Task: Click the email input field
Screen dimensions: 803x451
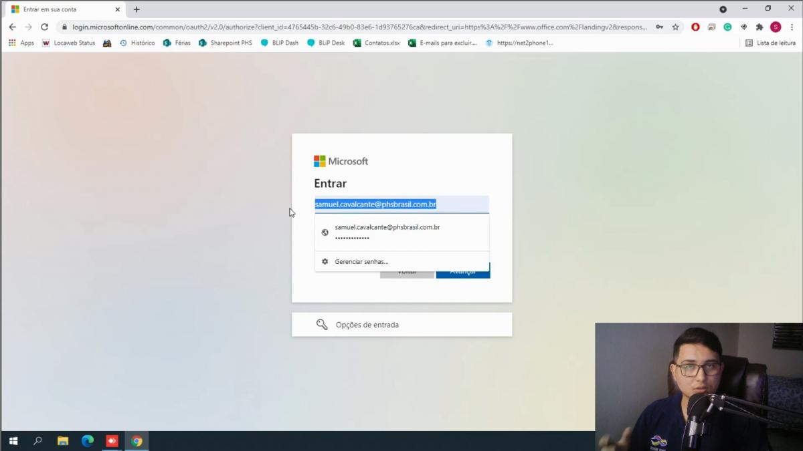Action: pyautogui.click(x=401, y=204)
